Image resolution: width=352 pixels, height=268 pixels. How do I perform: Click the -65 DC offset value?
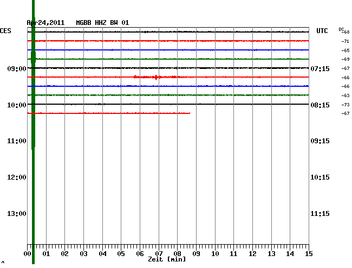coord(346,50)
